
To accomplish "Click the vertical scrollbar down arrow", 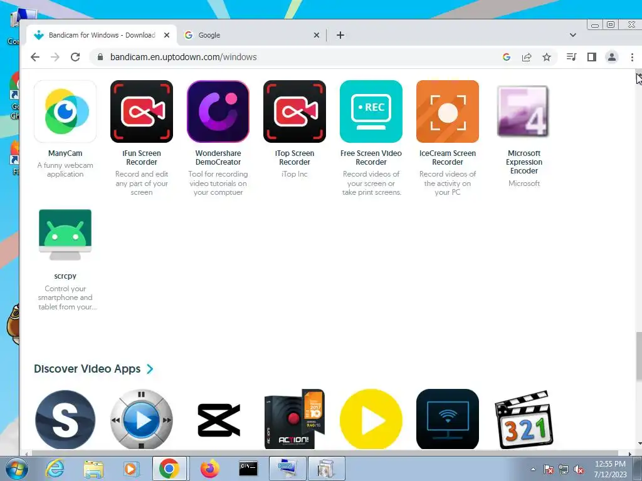I will (x=639, y=444).
